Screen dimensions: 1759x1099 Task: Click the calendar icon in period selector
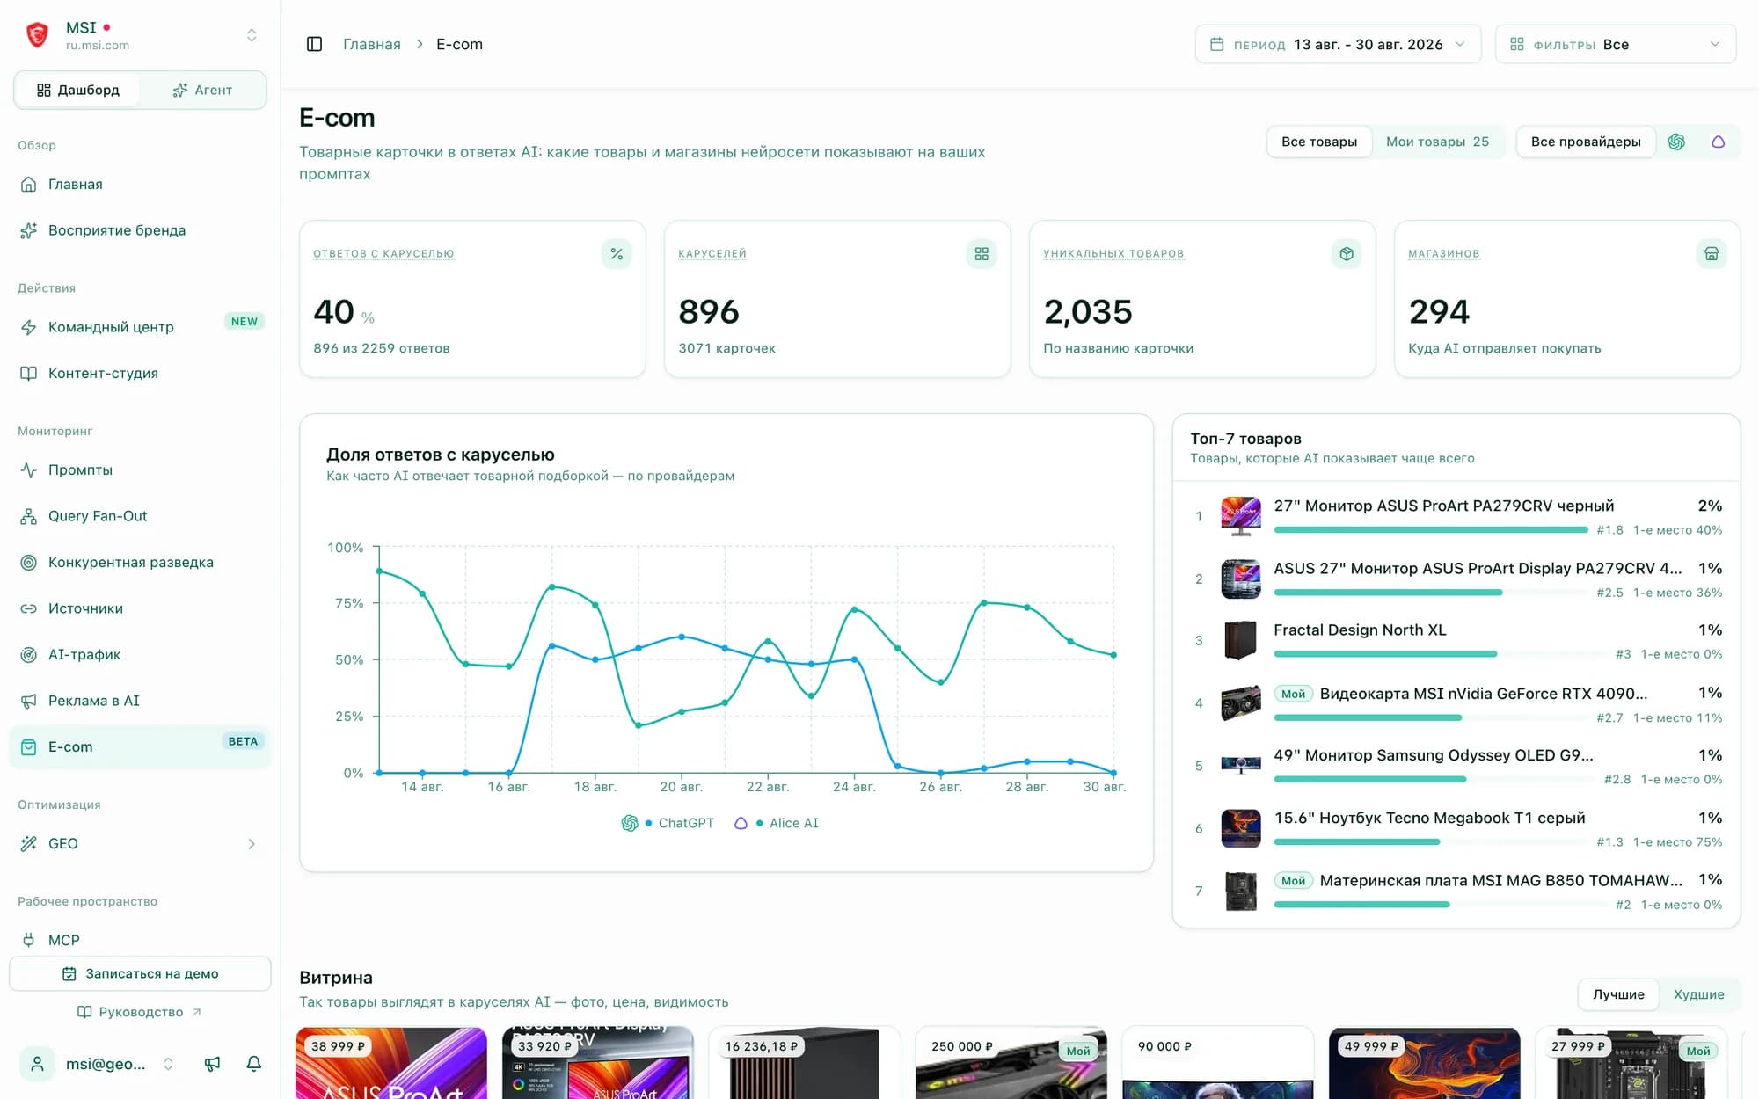pyautogui.click(x=1217, y=44)
